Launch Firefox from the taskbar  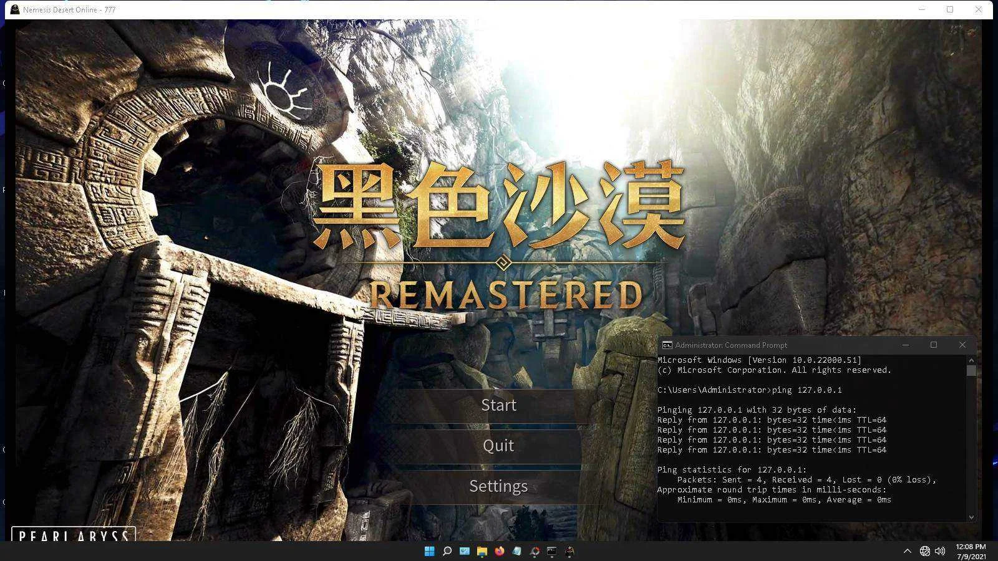[x=499, y=551]
